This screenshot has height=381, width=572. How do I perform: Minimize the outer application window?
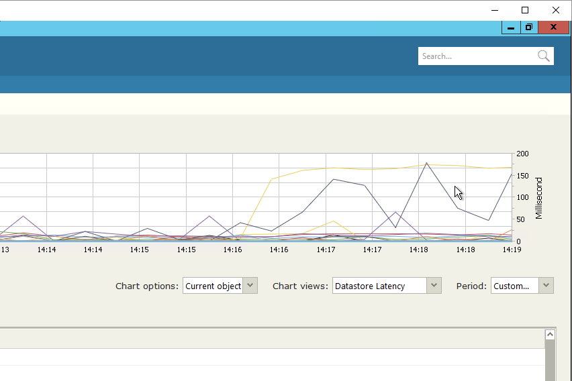(x=494, y=10)
